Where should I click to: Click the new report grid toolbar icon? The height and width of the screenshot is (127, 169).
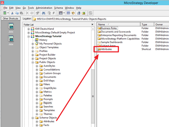click(5, 13)
